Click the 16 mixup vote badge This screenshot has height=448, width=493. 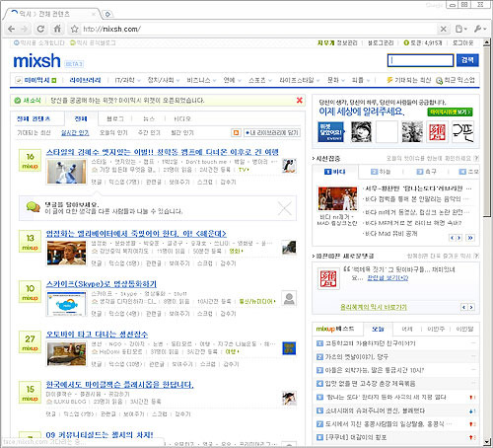click(30, 161)
